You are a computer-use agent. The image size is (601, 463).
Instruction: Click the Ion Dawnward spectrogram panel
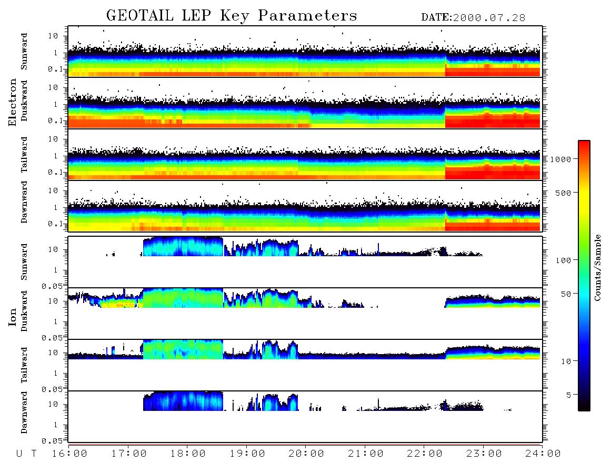pos(305,416)
